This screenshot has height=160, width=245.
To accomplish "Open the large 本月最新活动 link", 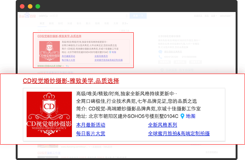I will [90, 125].
